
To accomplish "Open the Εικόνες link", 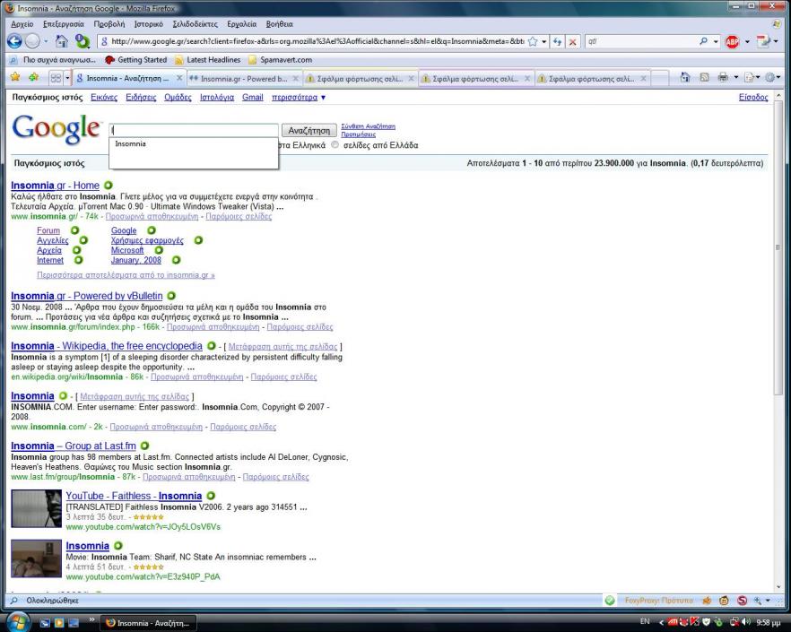I will click(104, 98).
